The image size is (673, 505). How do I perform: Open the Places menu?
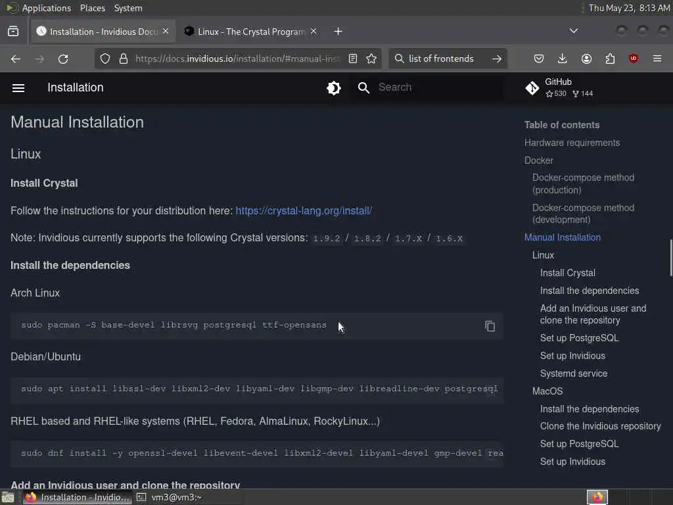[93, 8]
